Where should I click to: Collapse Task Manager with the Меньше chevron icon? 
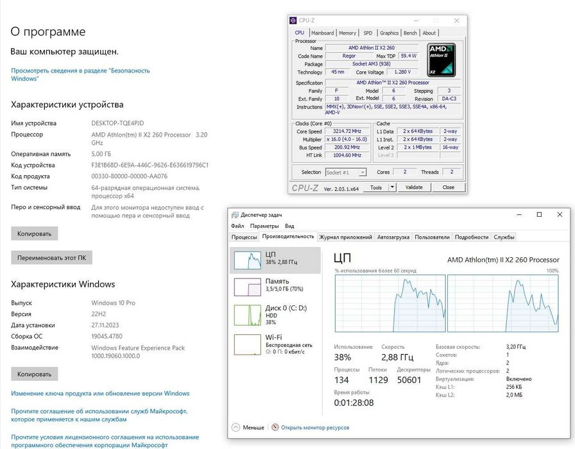click(x=236, y=427)
